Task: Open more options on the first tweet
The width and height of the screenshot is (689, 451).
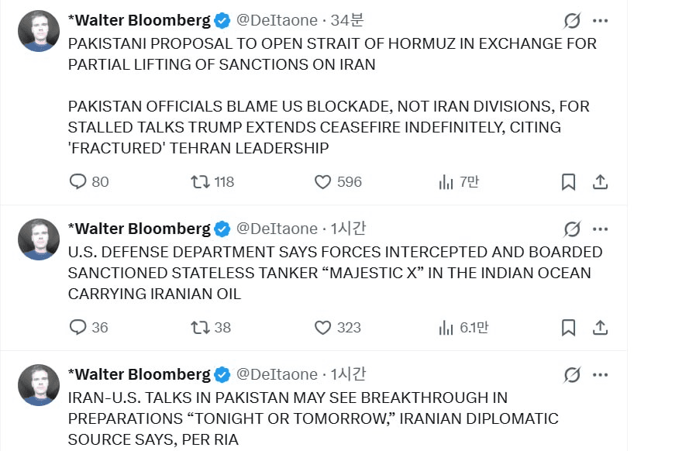Action: (x=600, y=21)
